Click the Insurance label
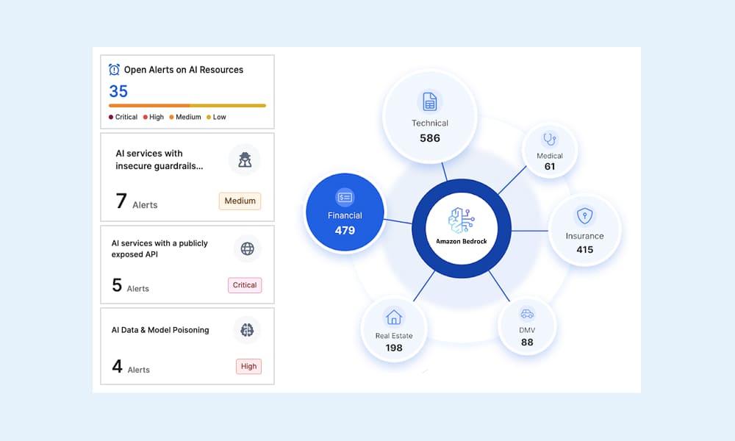 point(584,236)
